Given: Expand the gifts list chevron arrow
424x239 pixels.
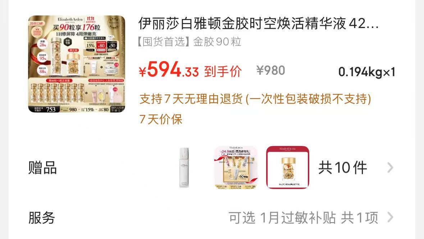Looking at the screenshot, I should [390, 167].
